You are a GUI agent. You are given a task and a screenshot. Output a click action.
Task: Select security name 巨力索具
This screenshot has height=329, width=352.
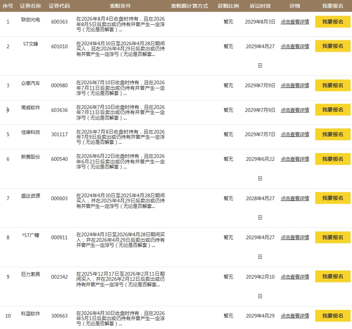click(x=31, y=274)
